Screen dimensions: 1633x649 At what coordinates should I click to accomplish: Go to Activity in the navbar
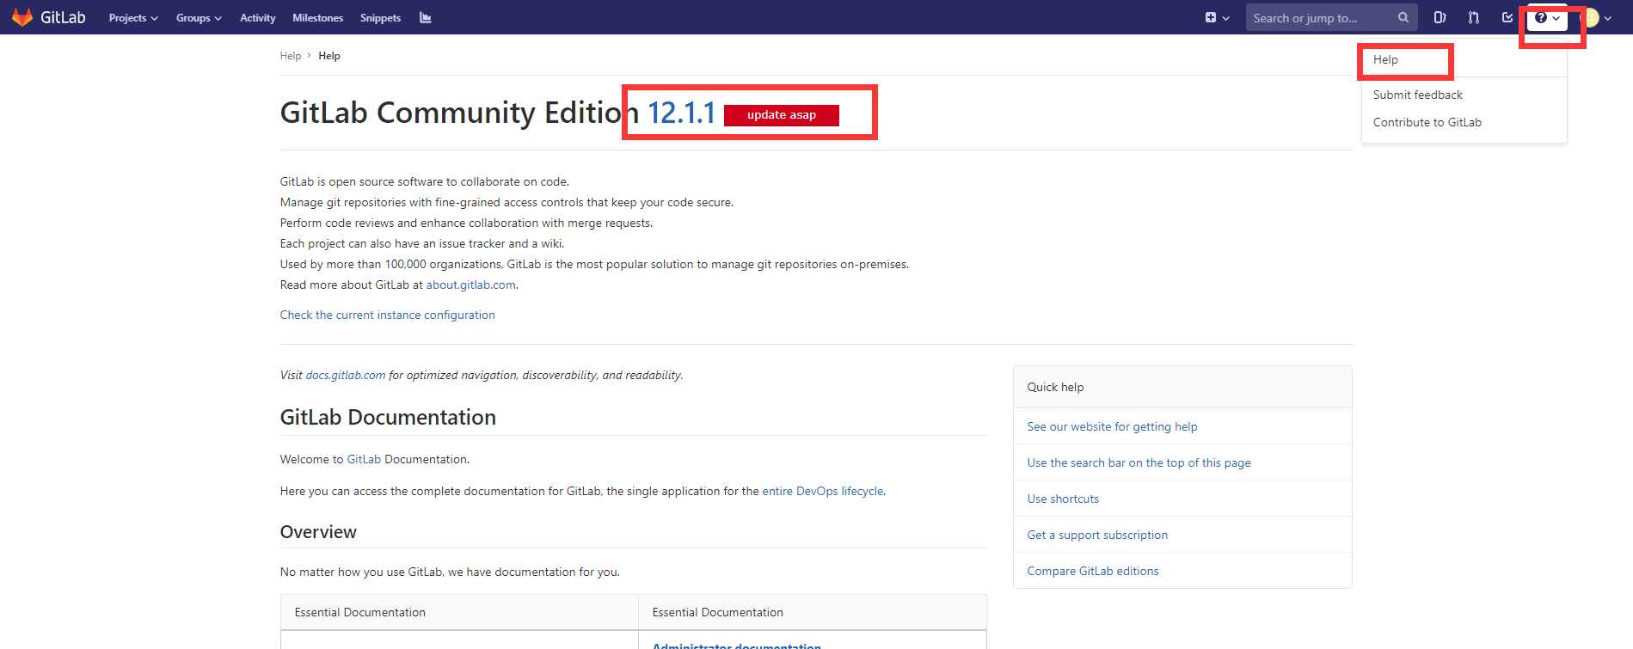(257, 18)
